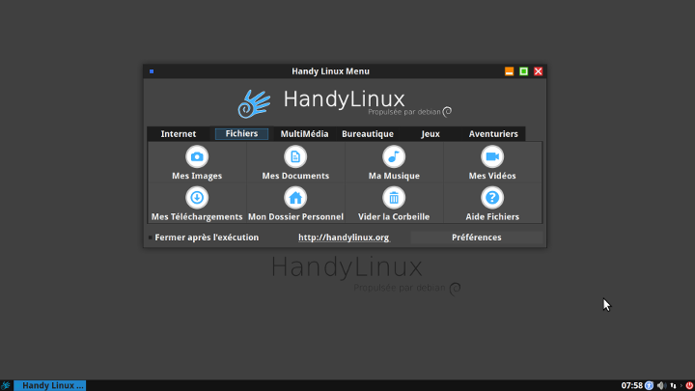Toggle Fermer après l'exécution checkbox
This screenshot has height=391, width=695.
[151, 237]
